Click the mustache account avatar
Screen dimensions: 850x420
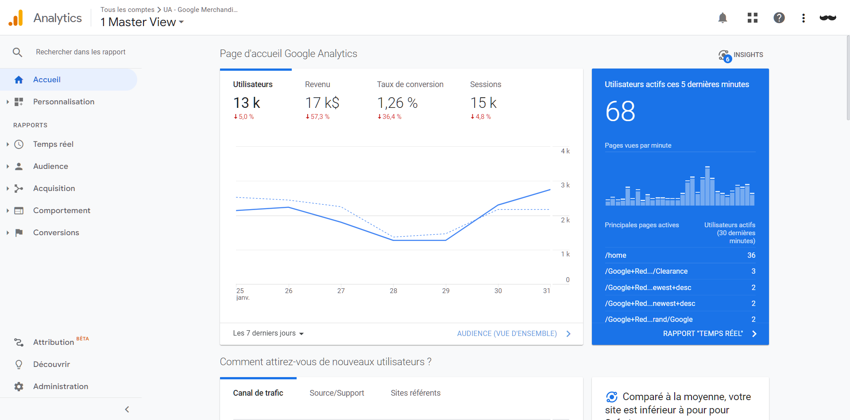[x=828, y=18]
